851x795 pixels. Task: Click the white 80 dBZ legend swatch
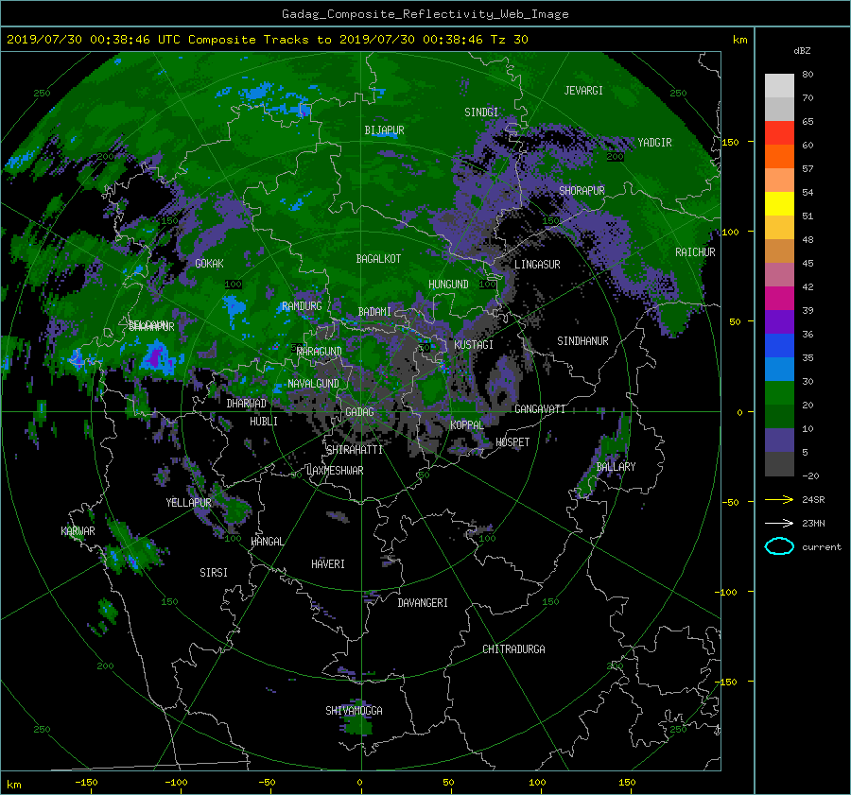(x=779, y=85)
